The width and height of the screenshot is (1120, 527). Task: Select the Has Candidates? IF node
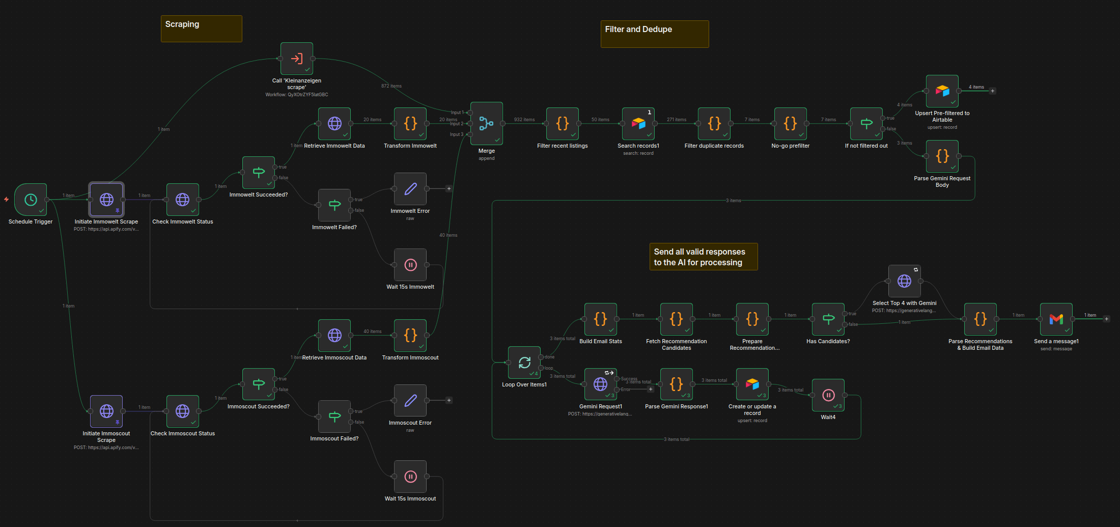pyautogui.click(x=828, y=320)
